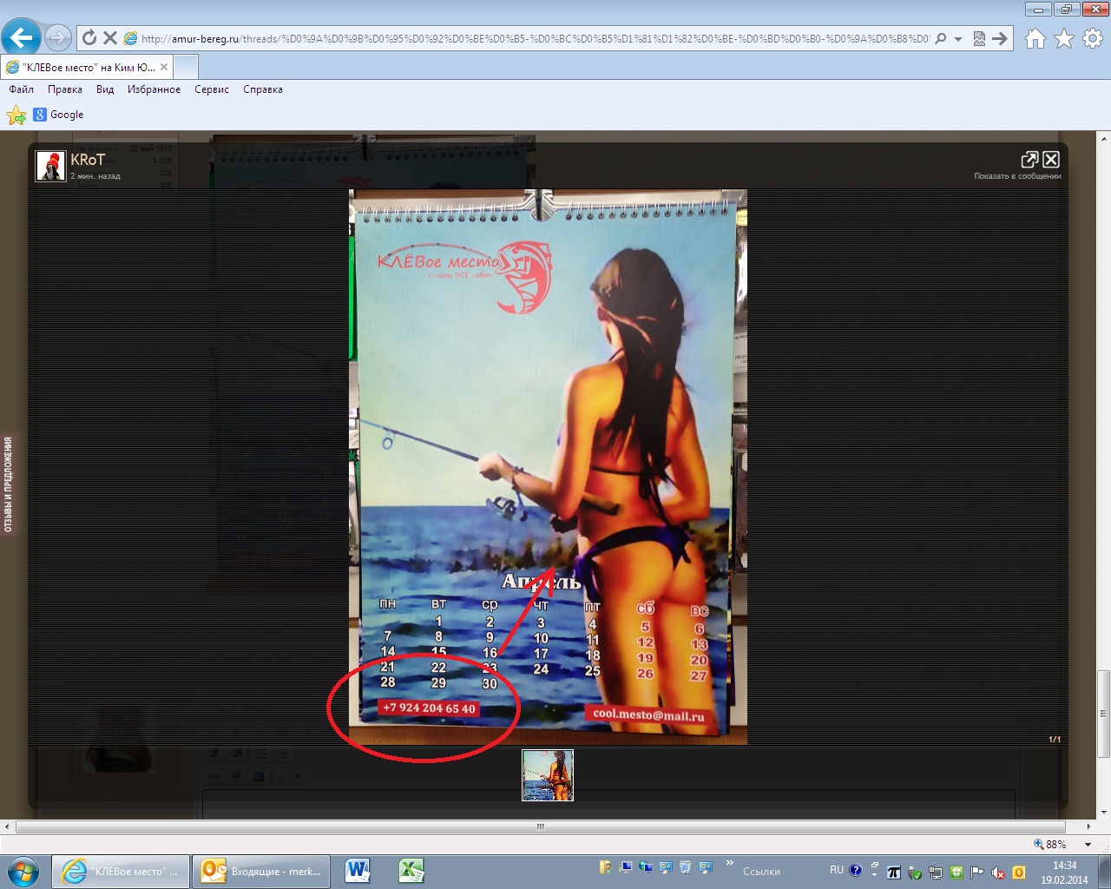Open the Tools gear icon
Image resolution: width=1111 pixels, height=889 pixels.
1093,38
